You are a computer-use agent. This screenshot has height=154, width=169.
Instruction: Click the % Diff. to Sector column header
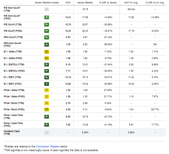108,3
